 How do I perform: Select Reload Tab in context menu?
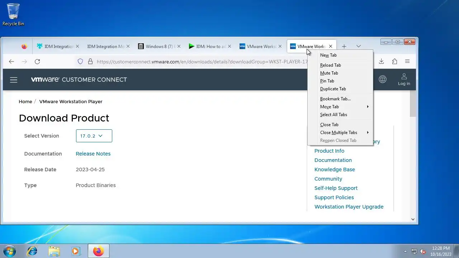point(340,65)
